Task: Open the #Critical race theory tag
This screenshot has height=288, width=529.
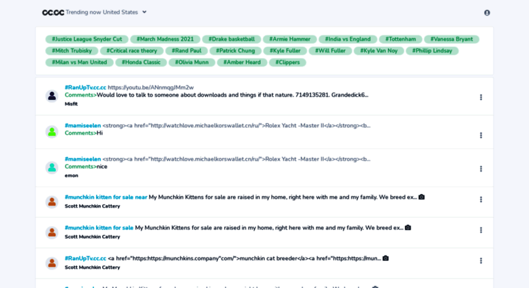Action: [131, 50]
